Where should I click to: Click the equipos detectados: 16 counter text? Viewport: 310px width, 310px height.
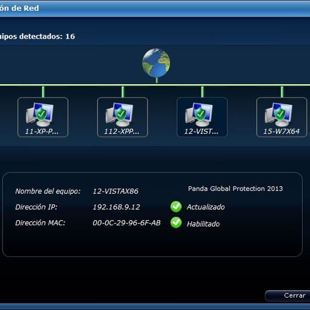tap(37, 37)
